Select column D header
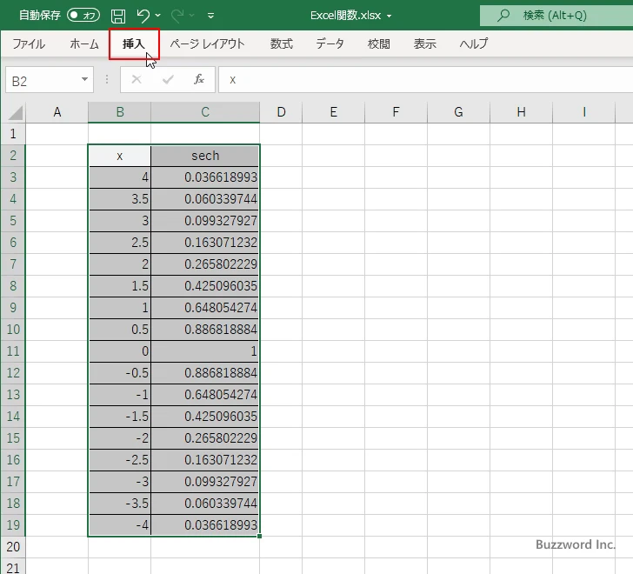633x574 pixels. coord(281,112)
